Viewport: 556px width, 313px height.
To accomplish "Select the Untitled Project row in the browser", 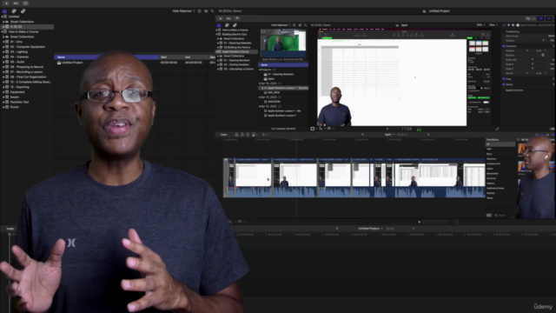I will pos(135,63).
